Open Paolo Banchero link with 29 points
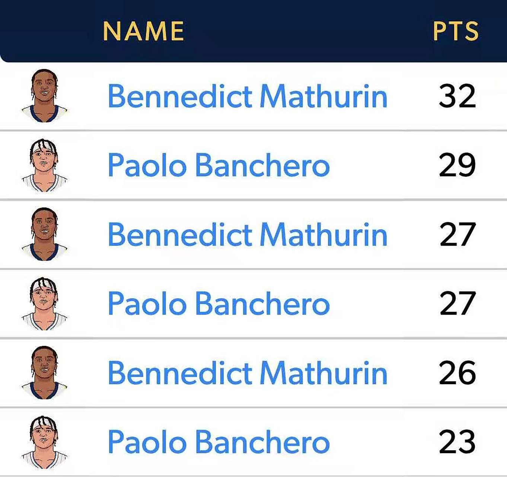 click(x=219, y=165)
